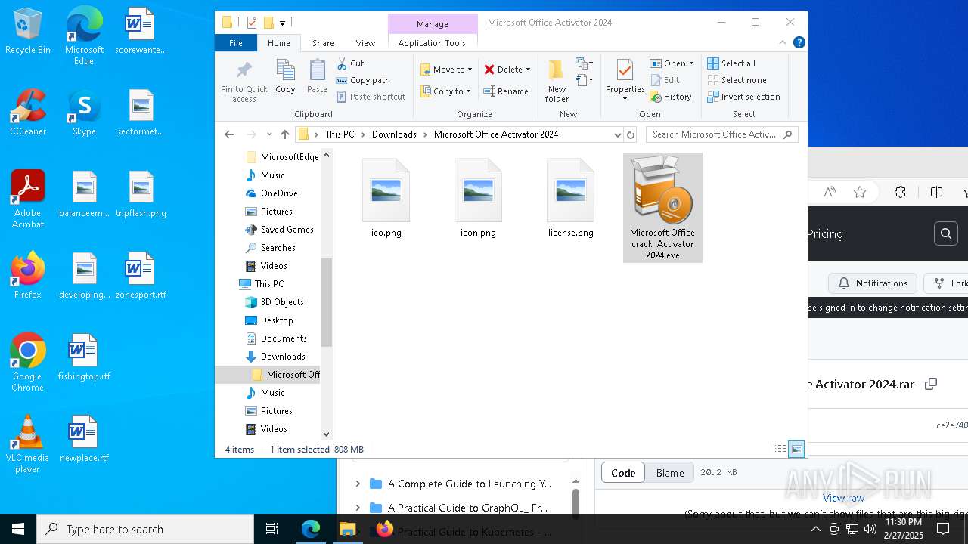
Task: Click the Edit ribbon item
Action: pyautogui.click(x=665, y=80)
